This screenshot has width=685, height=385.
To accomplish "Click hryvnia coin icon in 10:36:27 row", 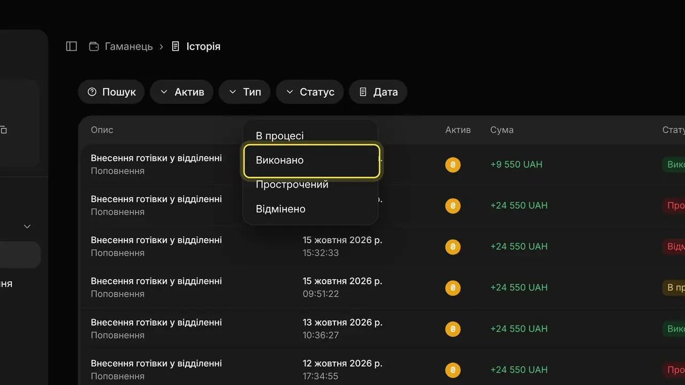I will point(453,329).
